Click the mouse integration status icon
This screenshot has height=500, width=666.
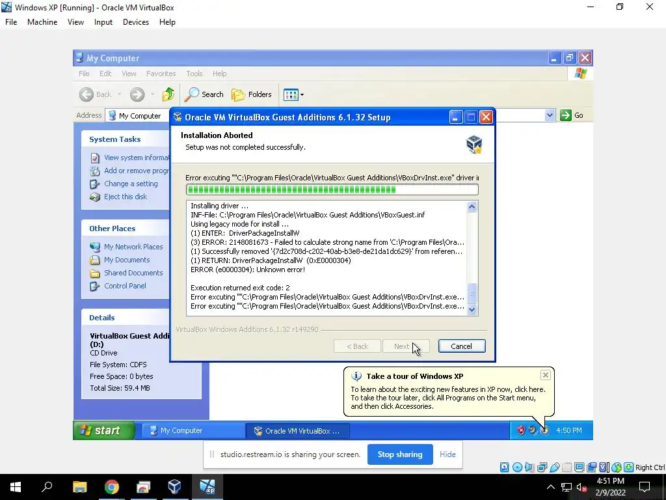click(x=617, y=467)
